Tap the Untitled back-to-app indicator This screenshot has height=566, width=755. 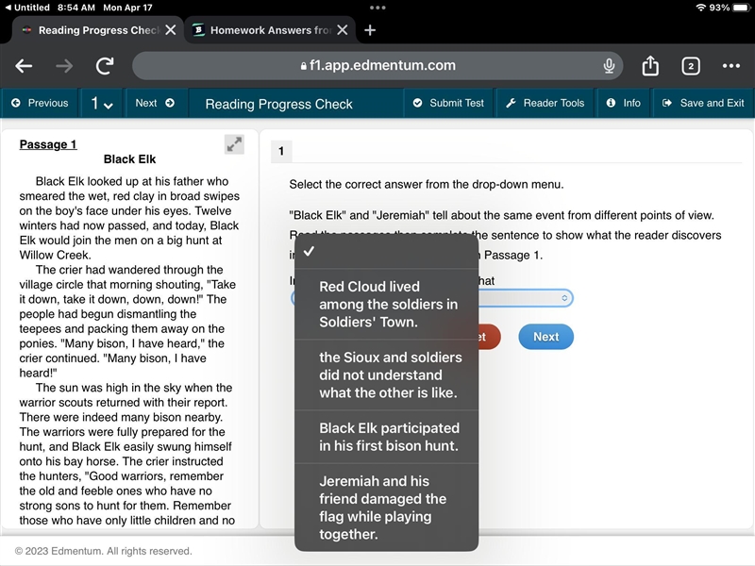tap(27, 8)
